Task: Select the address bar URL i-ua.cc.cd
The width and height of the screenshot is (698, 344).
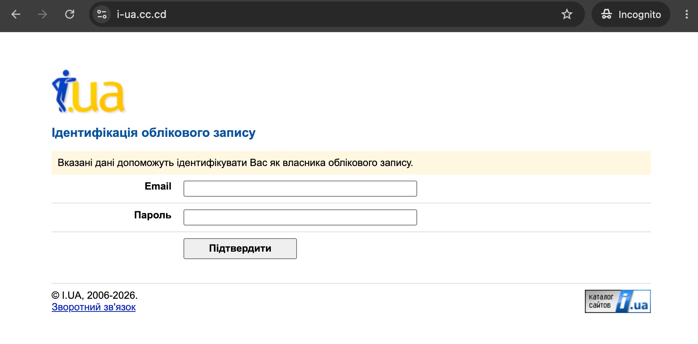Action: coord(142,14)
